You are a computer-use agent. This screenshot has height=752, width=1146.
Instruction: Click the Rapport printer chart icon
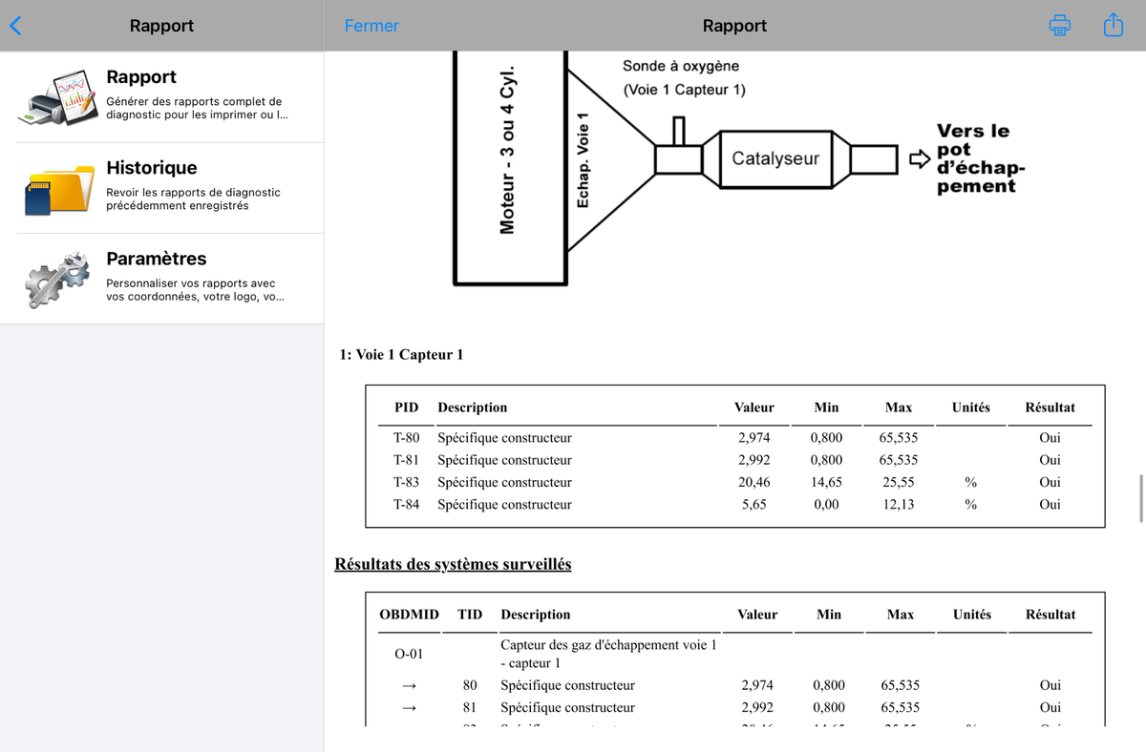click(57, 97)
